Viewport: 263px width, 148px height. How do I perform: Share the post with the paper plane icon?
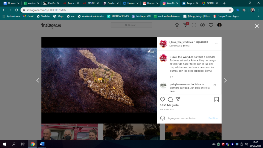pos(178,99)
